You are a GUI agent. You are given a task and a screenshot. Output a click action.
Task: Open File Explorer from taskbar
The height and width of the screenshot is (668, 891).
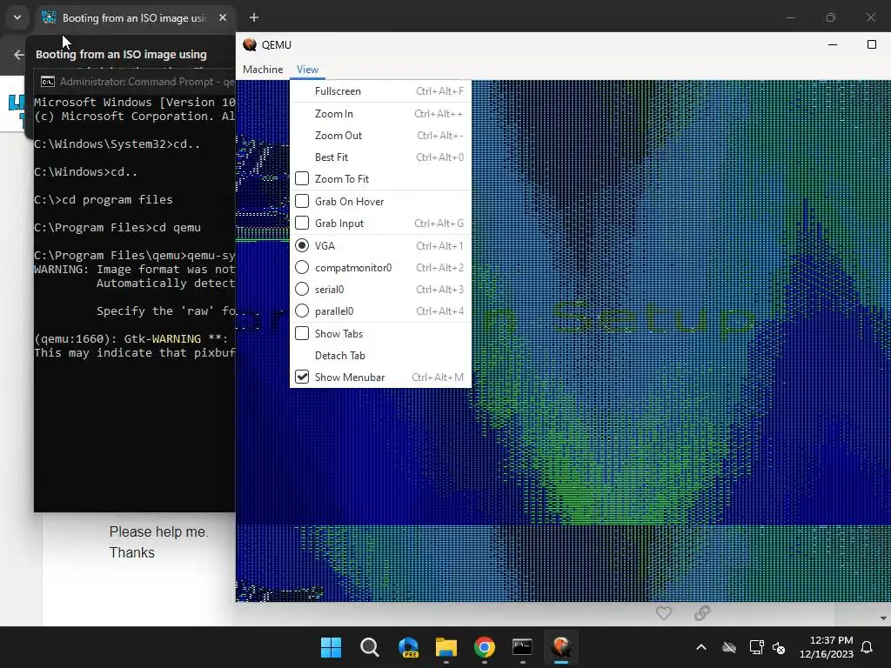[x=446, y=647]
